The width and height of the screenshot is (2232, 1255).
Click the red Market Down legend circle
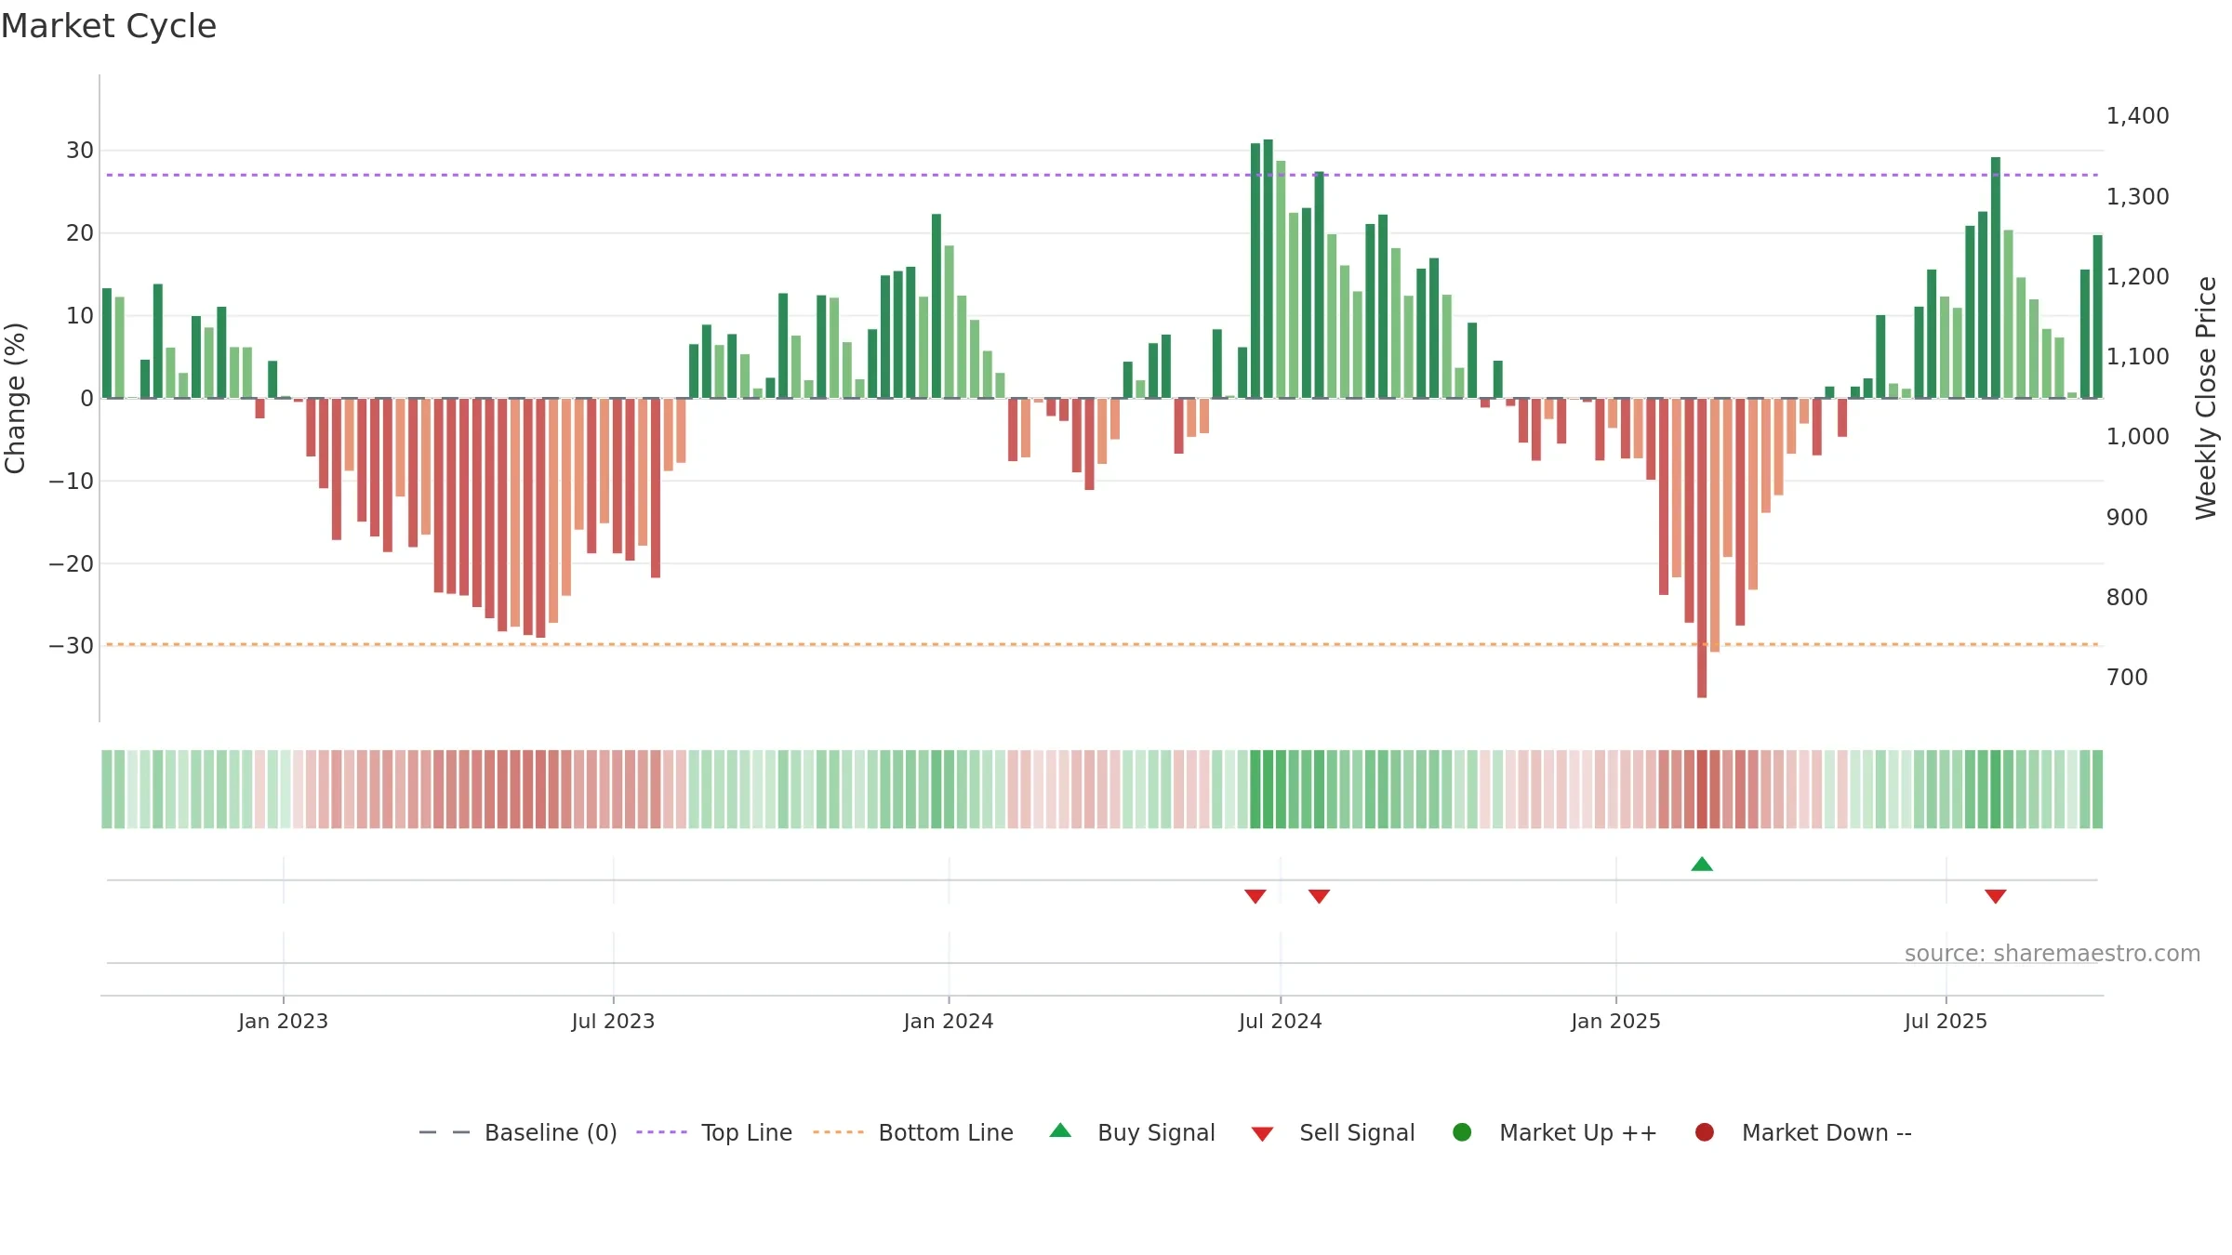1705,1132
